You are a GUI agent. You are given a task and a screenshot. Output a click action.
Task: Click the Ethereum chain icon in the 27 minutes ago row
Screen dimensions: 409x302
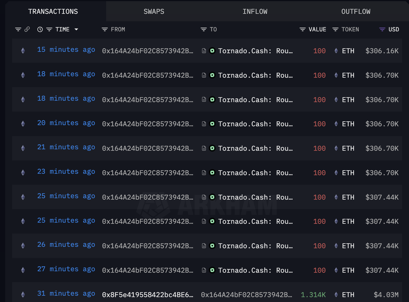click(x=23, y=270)
